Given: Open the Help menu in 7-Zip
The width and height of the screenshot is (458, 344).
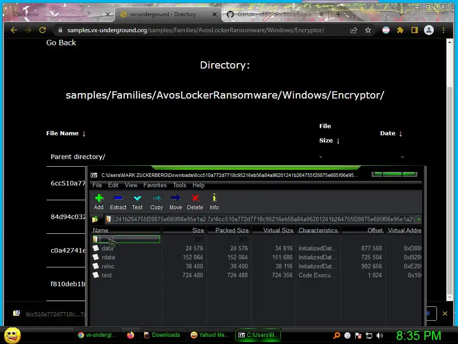Looking at the screenshot, I should point(198,185).
